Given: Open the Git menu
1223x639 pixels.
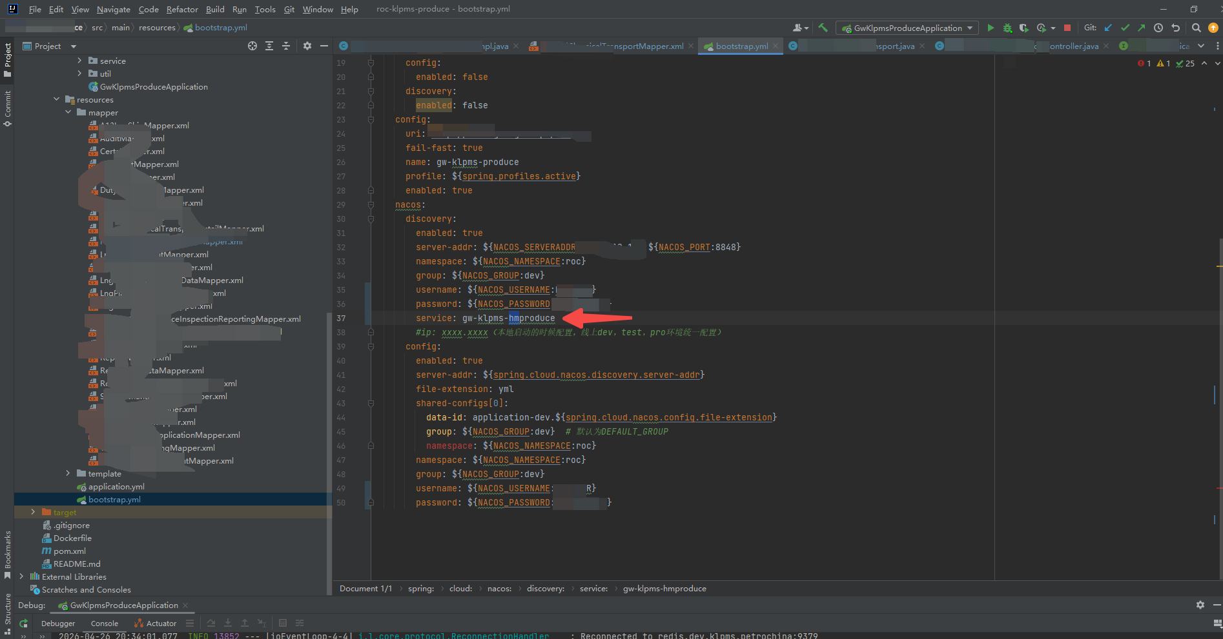Looking at the screenshot, I should click(x=289, y=9).
